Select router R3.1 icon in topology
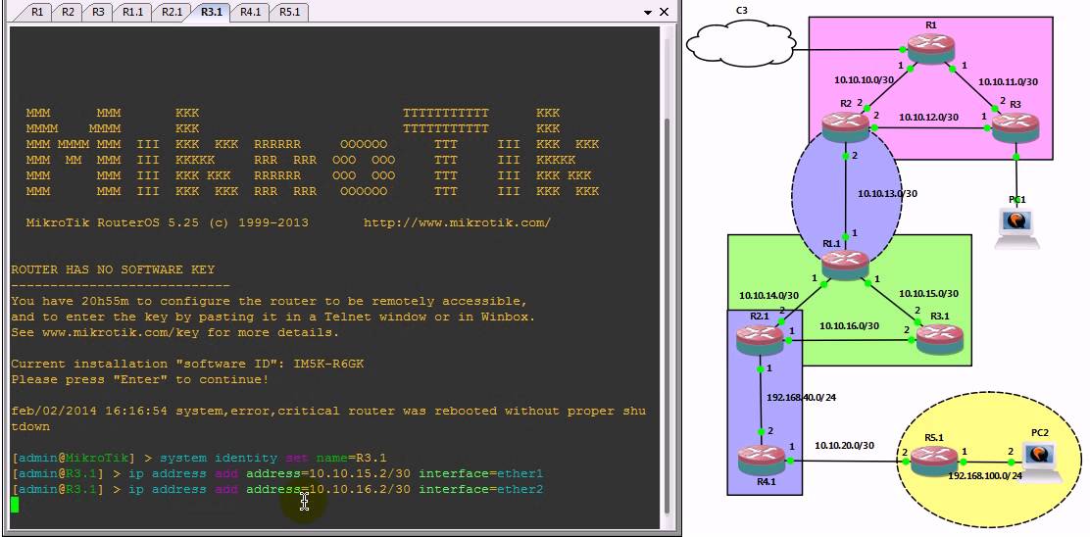Viewport: 1090px width, 537px height. click(940, 340)
